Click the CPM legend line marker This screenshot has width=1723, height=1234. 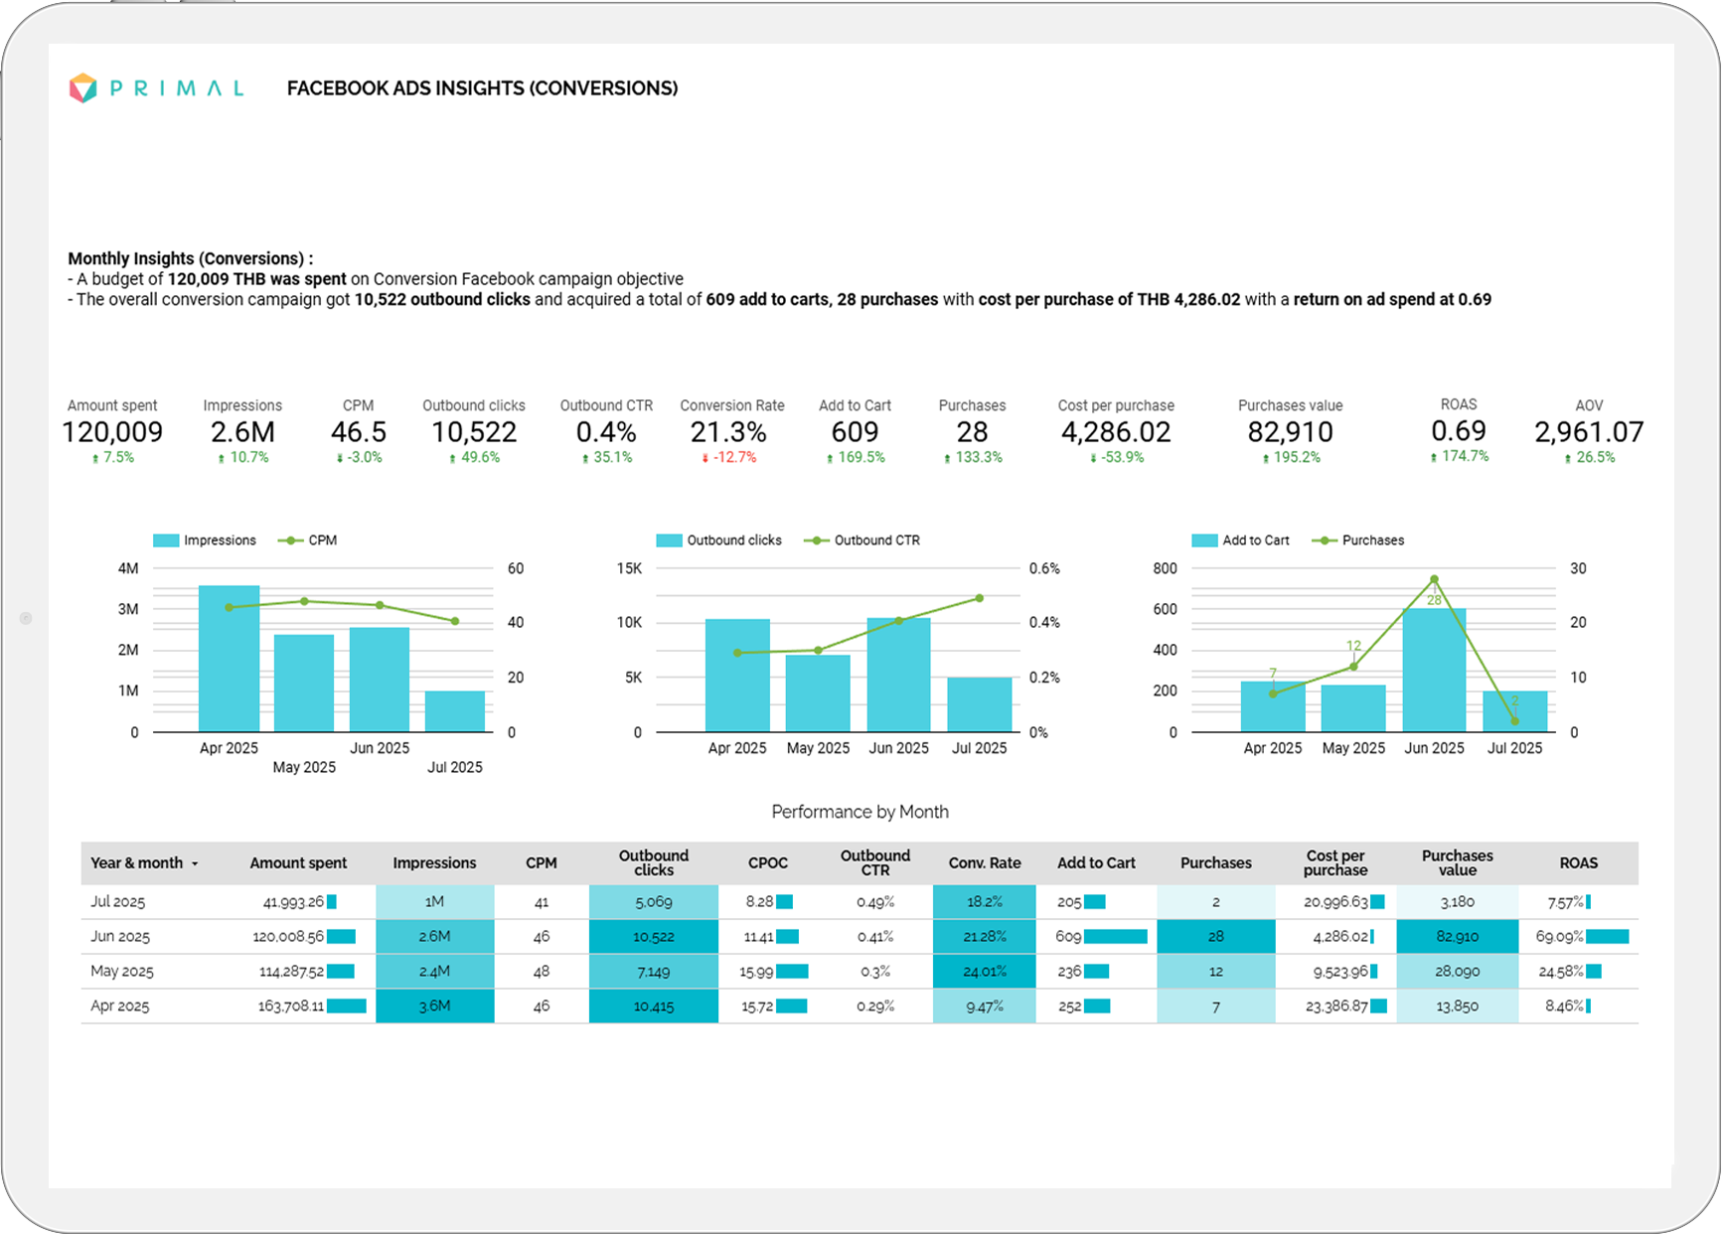click(x=290, y=540)
